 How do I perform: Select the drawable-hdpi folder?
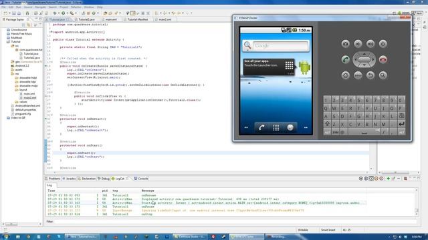coord(28,78)
